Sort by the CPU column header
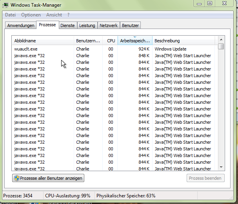238x204 pixels. (x=110, y=41)
